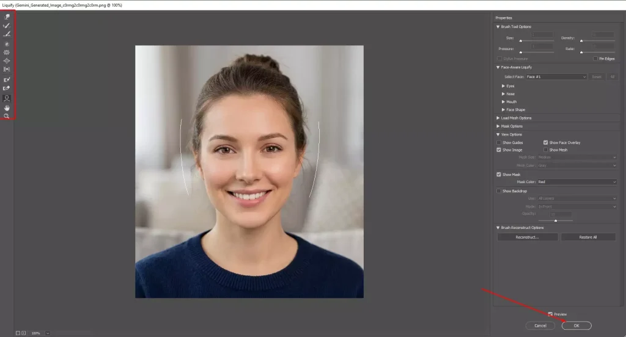Viewport: 626px width, 337px height.
Task: Select the Smooth tool
Action: click(x=7, y=34)
